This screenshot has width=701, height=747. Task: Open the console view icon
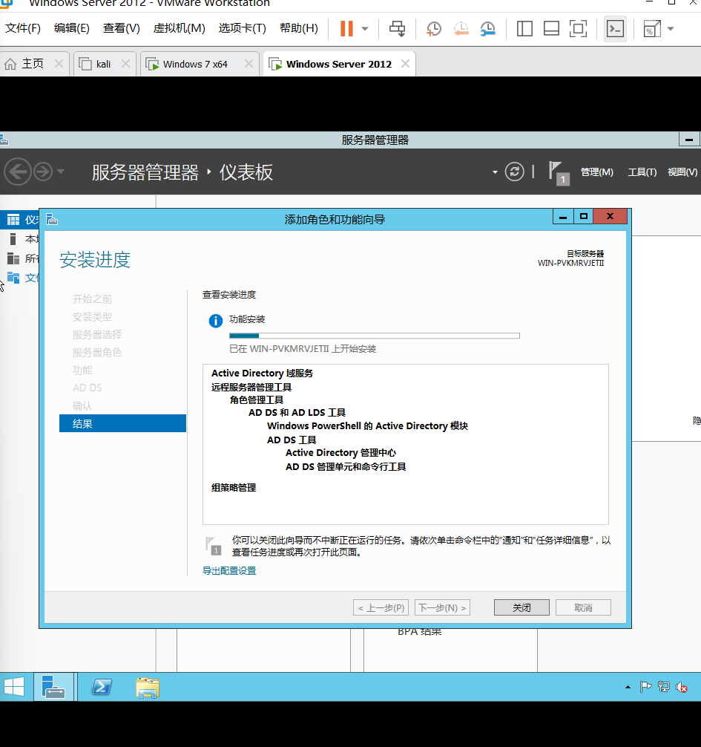[x=615, y=28]
